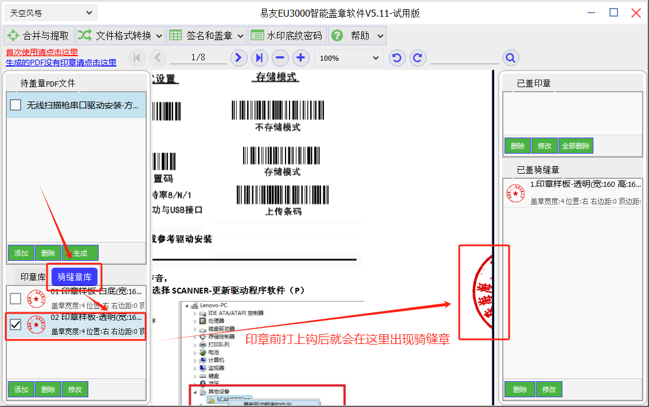
Task: Click the 合并与提取 toolbar button
Action: pos(39,36)
